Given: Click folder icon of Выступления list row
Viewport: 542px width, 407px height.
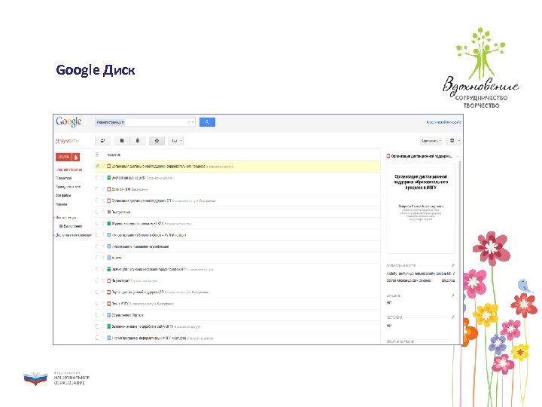Looking at the screenshot, I should pos(109,212).
